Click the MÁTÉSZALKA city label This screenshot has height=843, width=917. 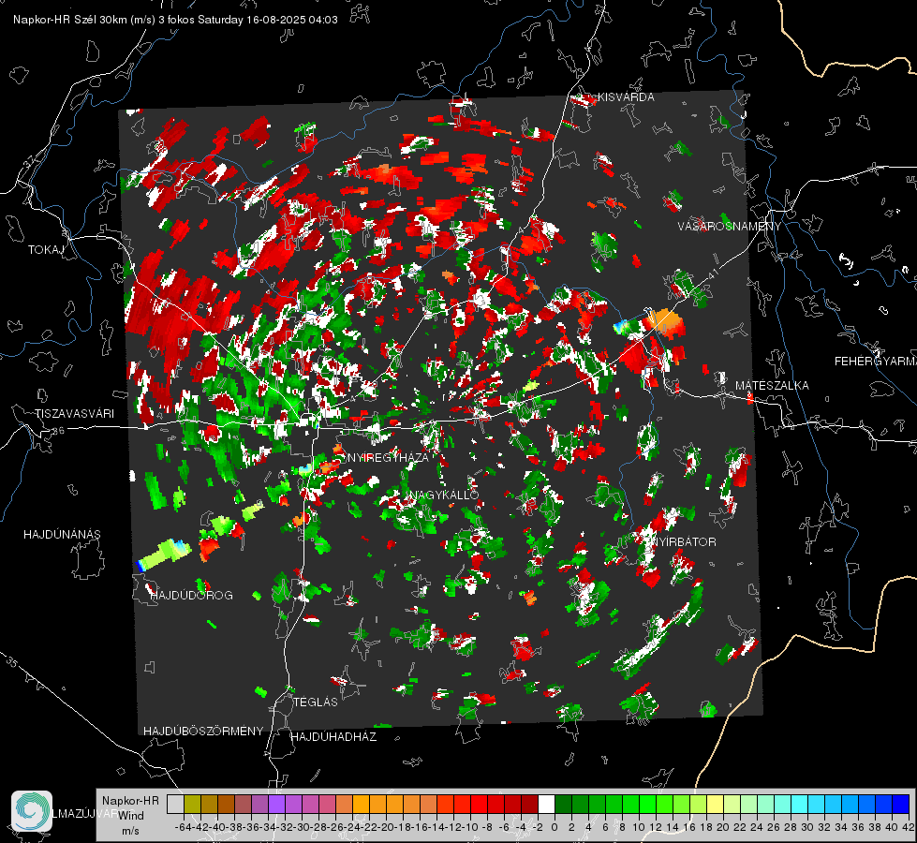pyautogui.click(x=772, y=386)
